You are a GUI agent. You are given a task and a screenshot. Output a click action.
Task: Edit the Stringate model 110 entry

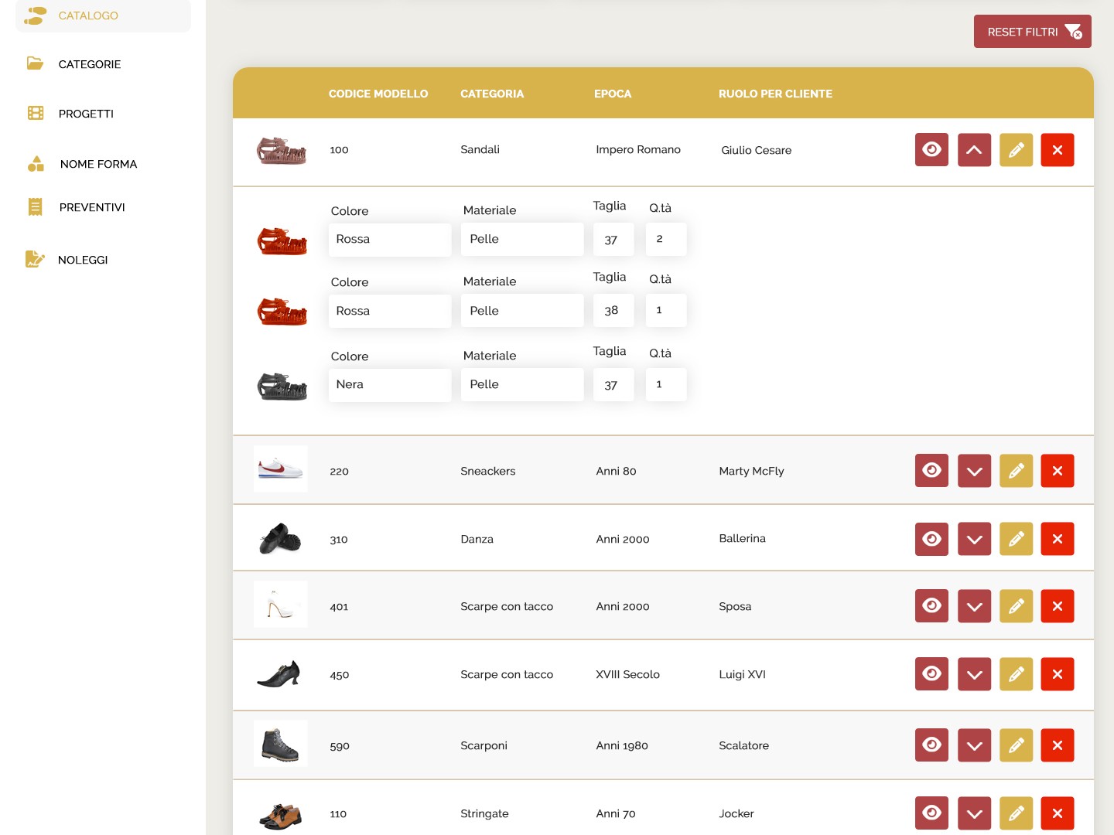1016,813
